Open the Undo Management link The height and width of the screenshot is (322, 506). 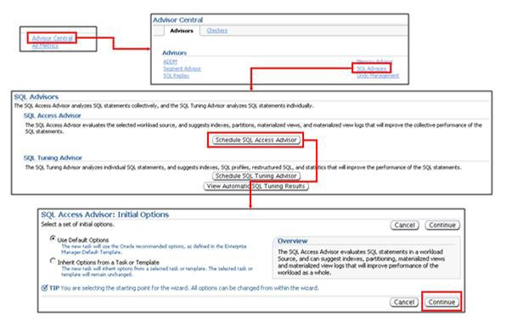pyautogui.click(x=378, y=75)
